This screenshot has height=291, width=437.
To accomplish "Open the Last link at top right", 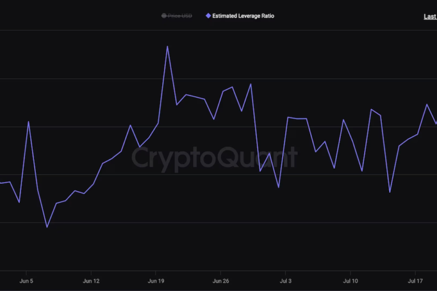I will tap(430, 16).
